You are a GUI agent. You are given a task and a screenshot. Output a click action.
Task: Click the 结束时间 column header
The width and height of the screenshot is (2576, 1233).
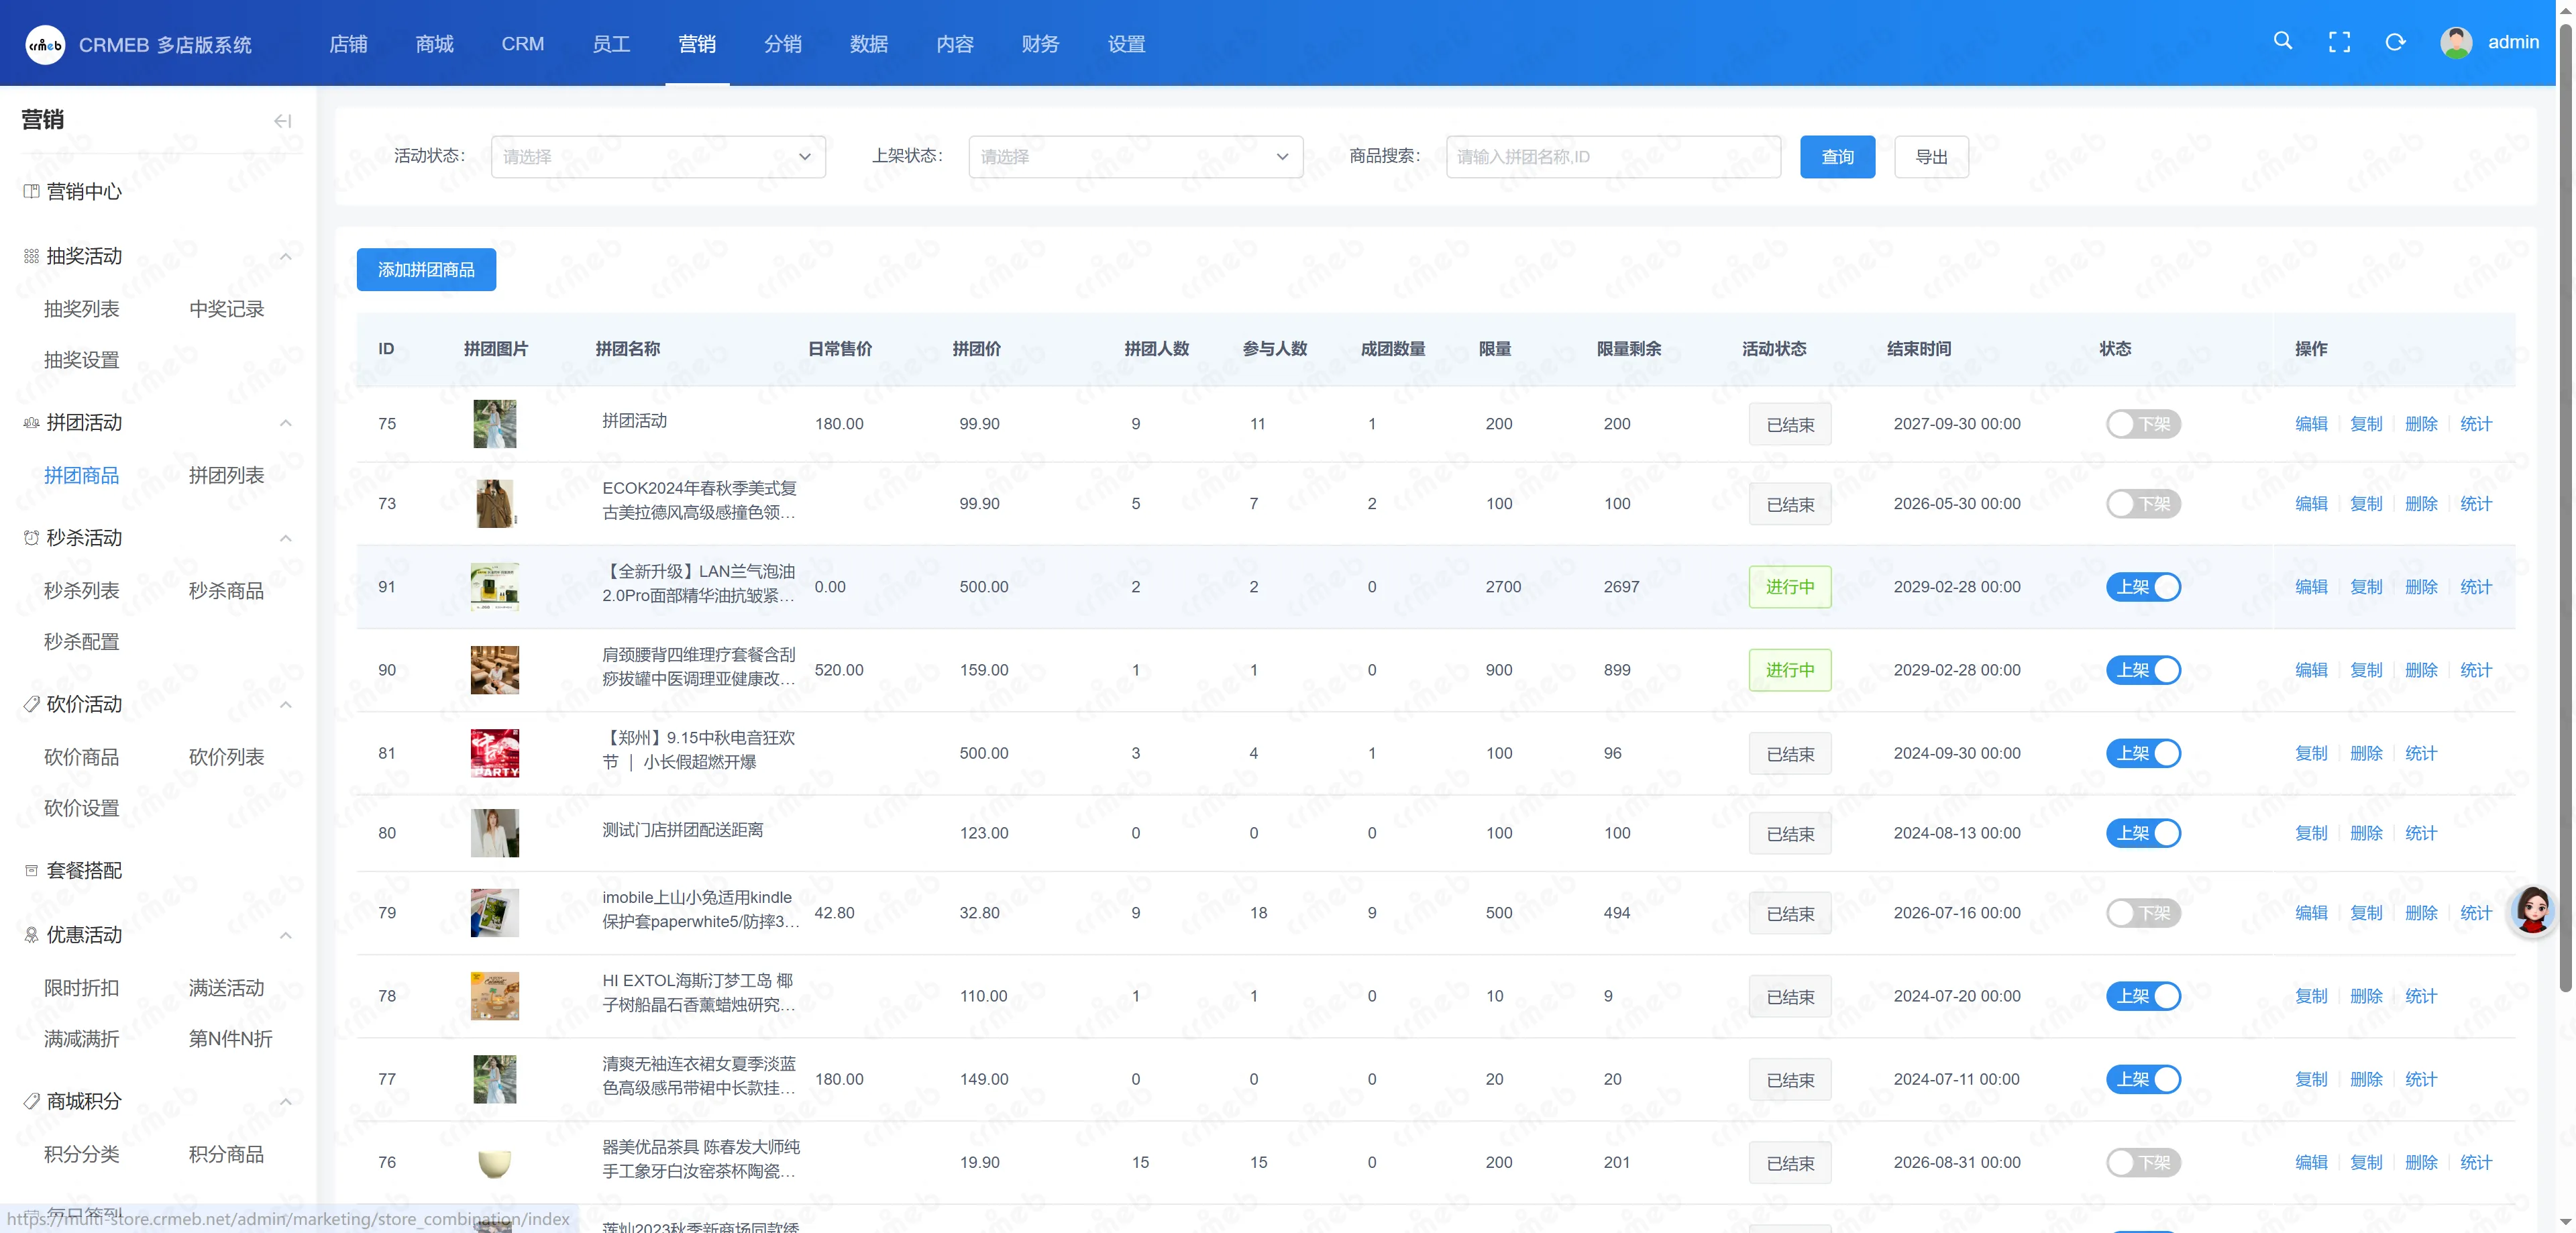coord(1918,349)
